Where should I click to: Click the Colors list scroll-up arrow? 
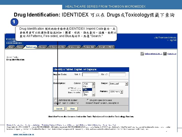tap(94, 84)
